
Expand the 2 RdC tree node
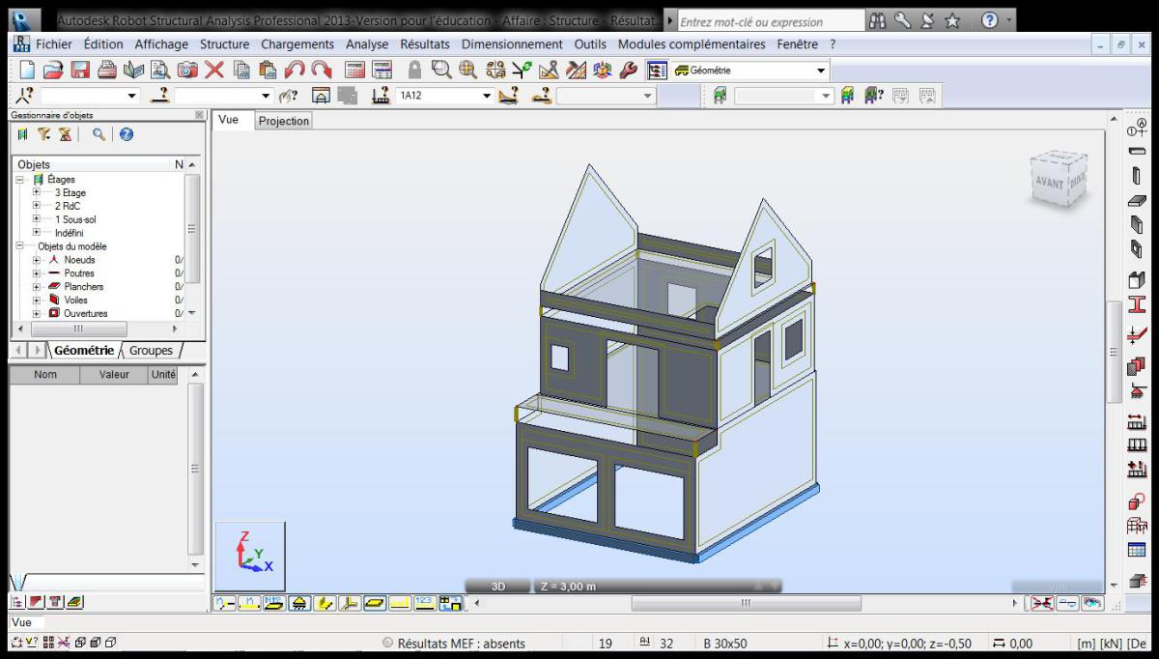pos(37,206)
